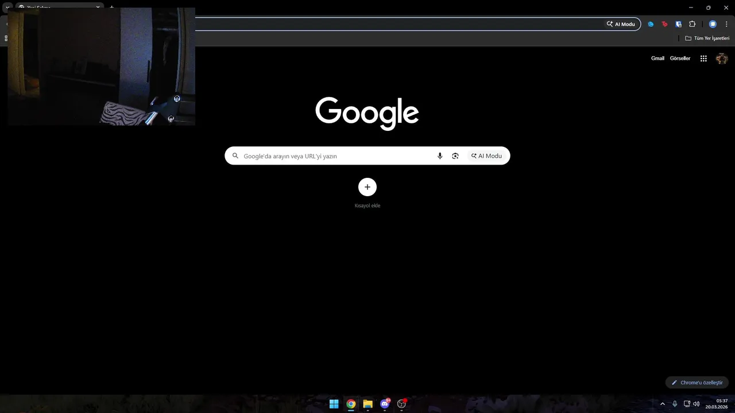Click the magnifier icon in the search box

coord(235,155)
